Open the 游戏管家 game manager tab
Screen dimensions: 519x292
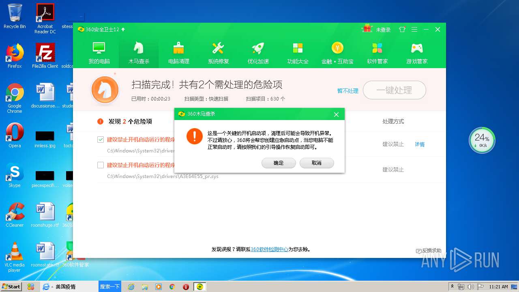pos(417,53)
